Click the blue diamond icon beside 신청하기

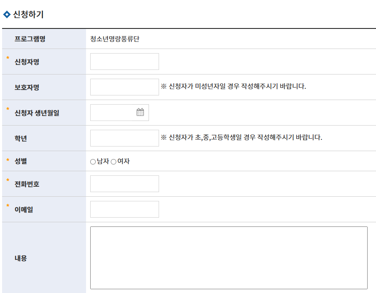[6, 15]
